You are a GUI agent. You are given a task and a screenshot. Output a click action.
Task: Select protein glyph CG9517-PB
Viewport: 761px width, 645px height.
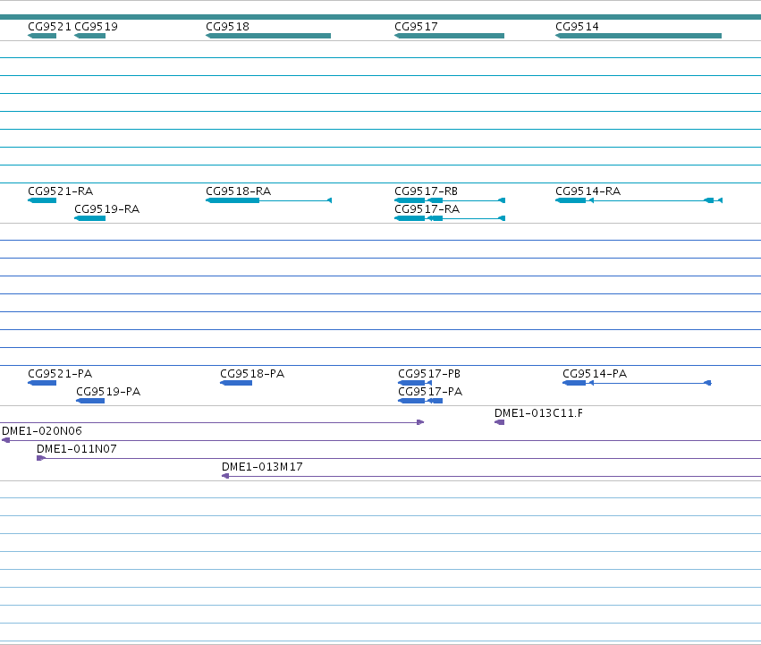pos(415,383)
